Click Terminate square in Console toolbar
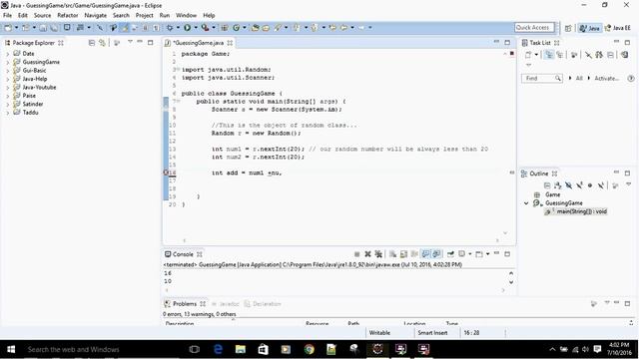This screenshot has height=359, width=639. pos(357,254)
